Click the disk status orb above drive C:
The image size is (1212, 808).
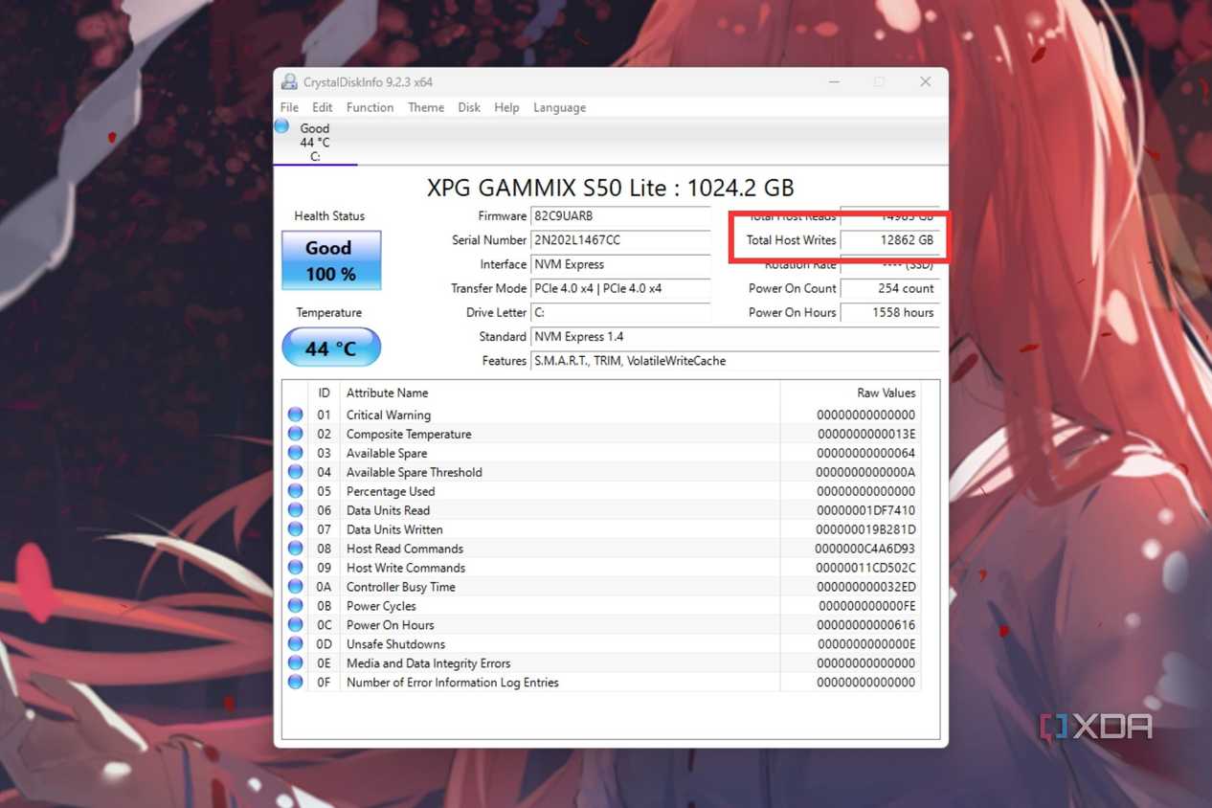click(281, 125)
